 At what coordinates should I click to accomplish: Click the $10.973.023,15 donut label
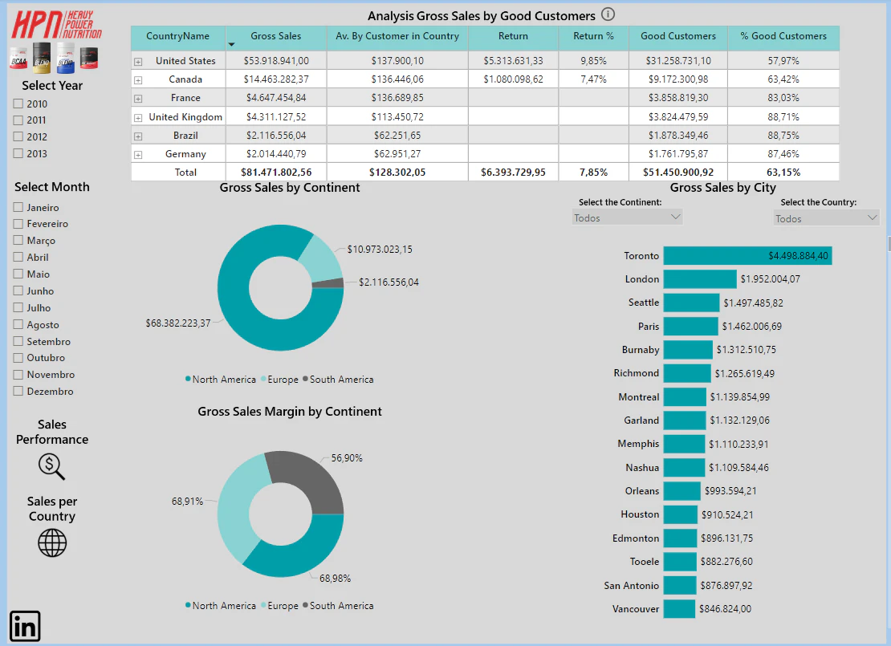point(380,249)
